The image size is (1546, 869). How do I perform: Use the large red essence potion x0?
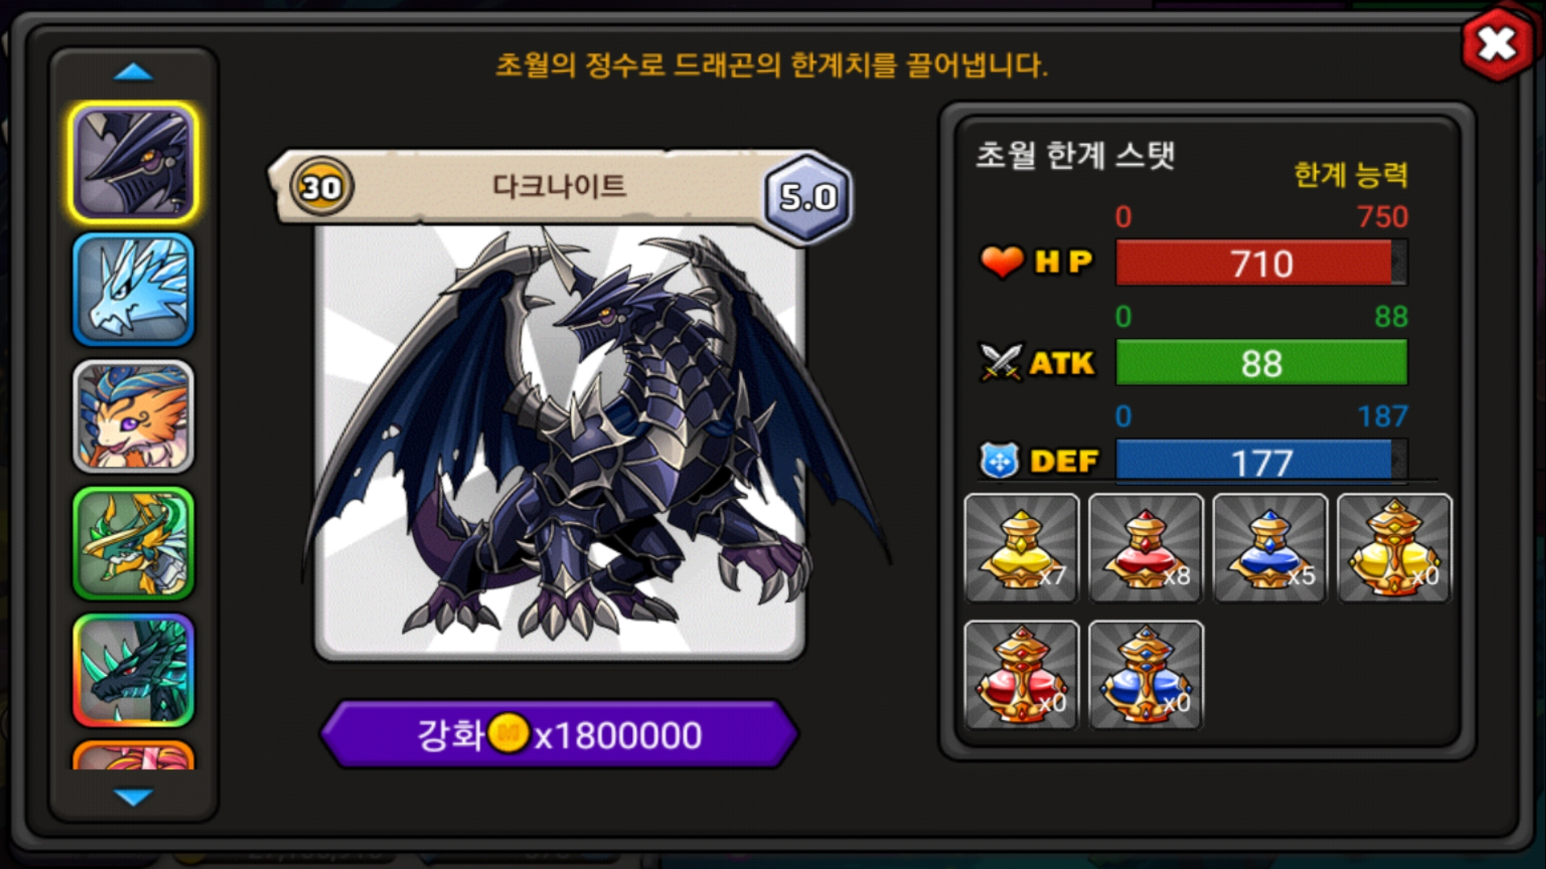pyautogui.click(x=1021, y=675)
